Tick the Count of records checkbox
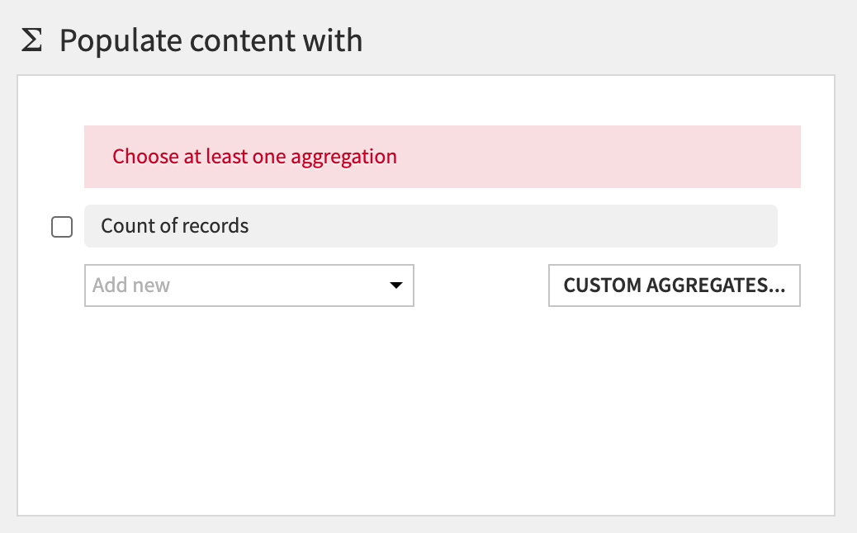Viewport: 857px width, 533px height. click(62, 226)
